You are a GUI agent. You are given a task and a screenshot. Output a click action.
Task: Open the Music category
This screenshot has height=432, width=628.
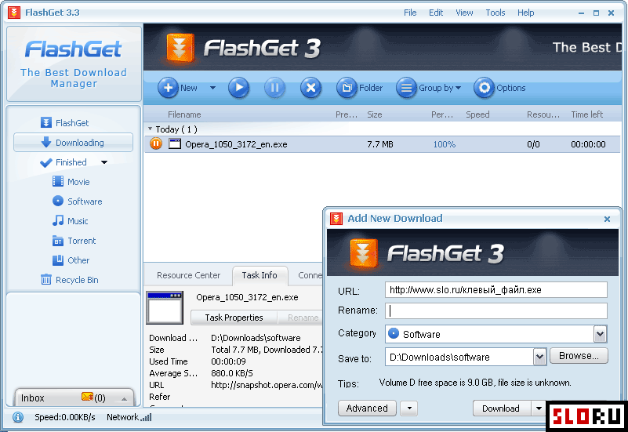[x=70, y=221]
